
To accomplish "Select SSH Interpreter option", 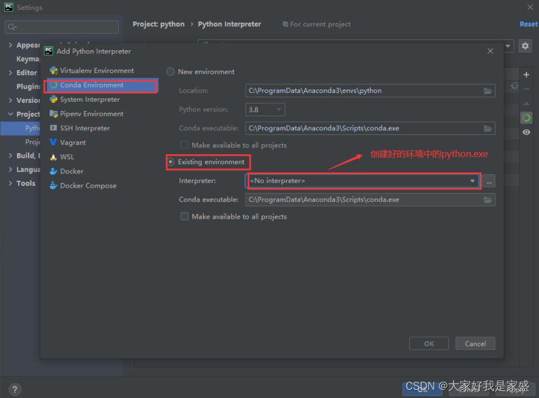I will 80,128.
